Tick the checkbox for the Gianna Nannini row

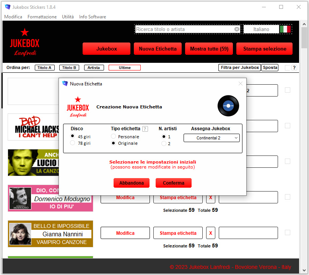[288, 232]
